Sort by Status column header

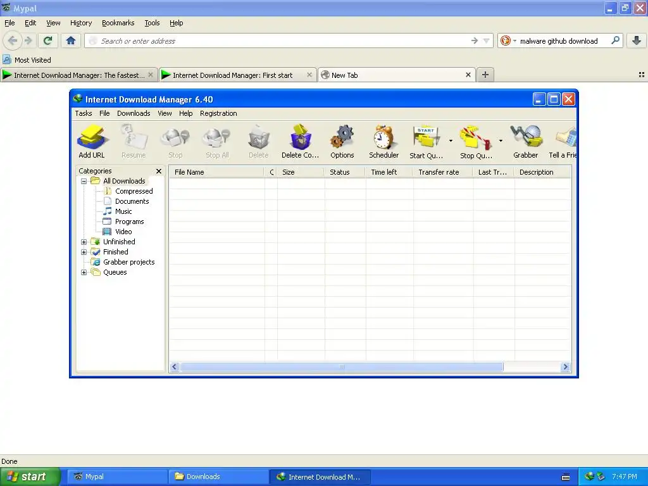345,172
